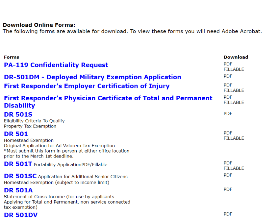Click the 'Forms' column header
The image size is (279, 219).
click(12, 57)
